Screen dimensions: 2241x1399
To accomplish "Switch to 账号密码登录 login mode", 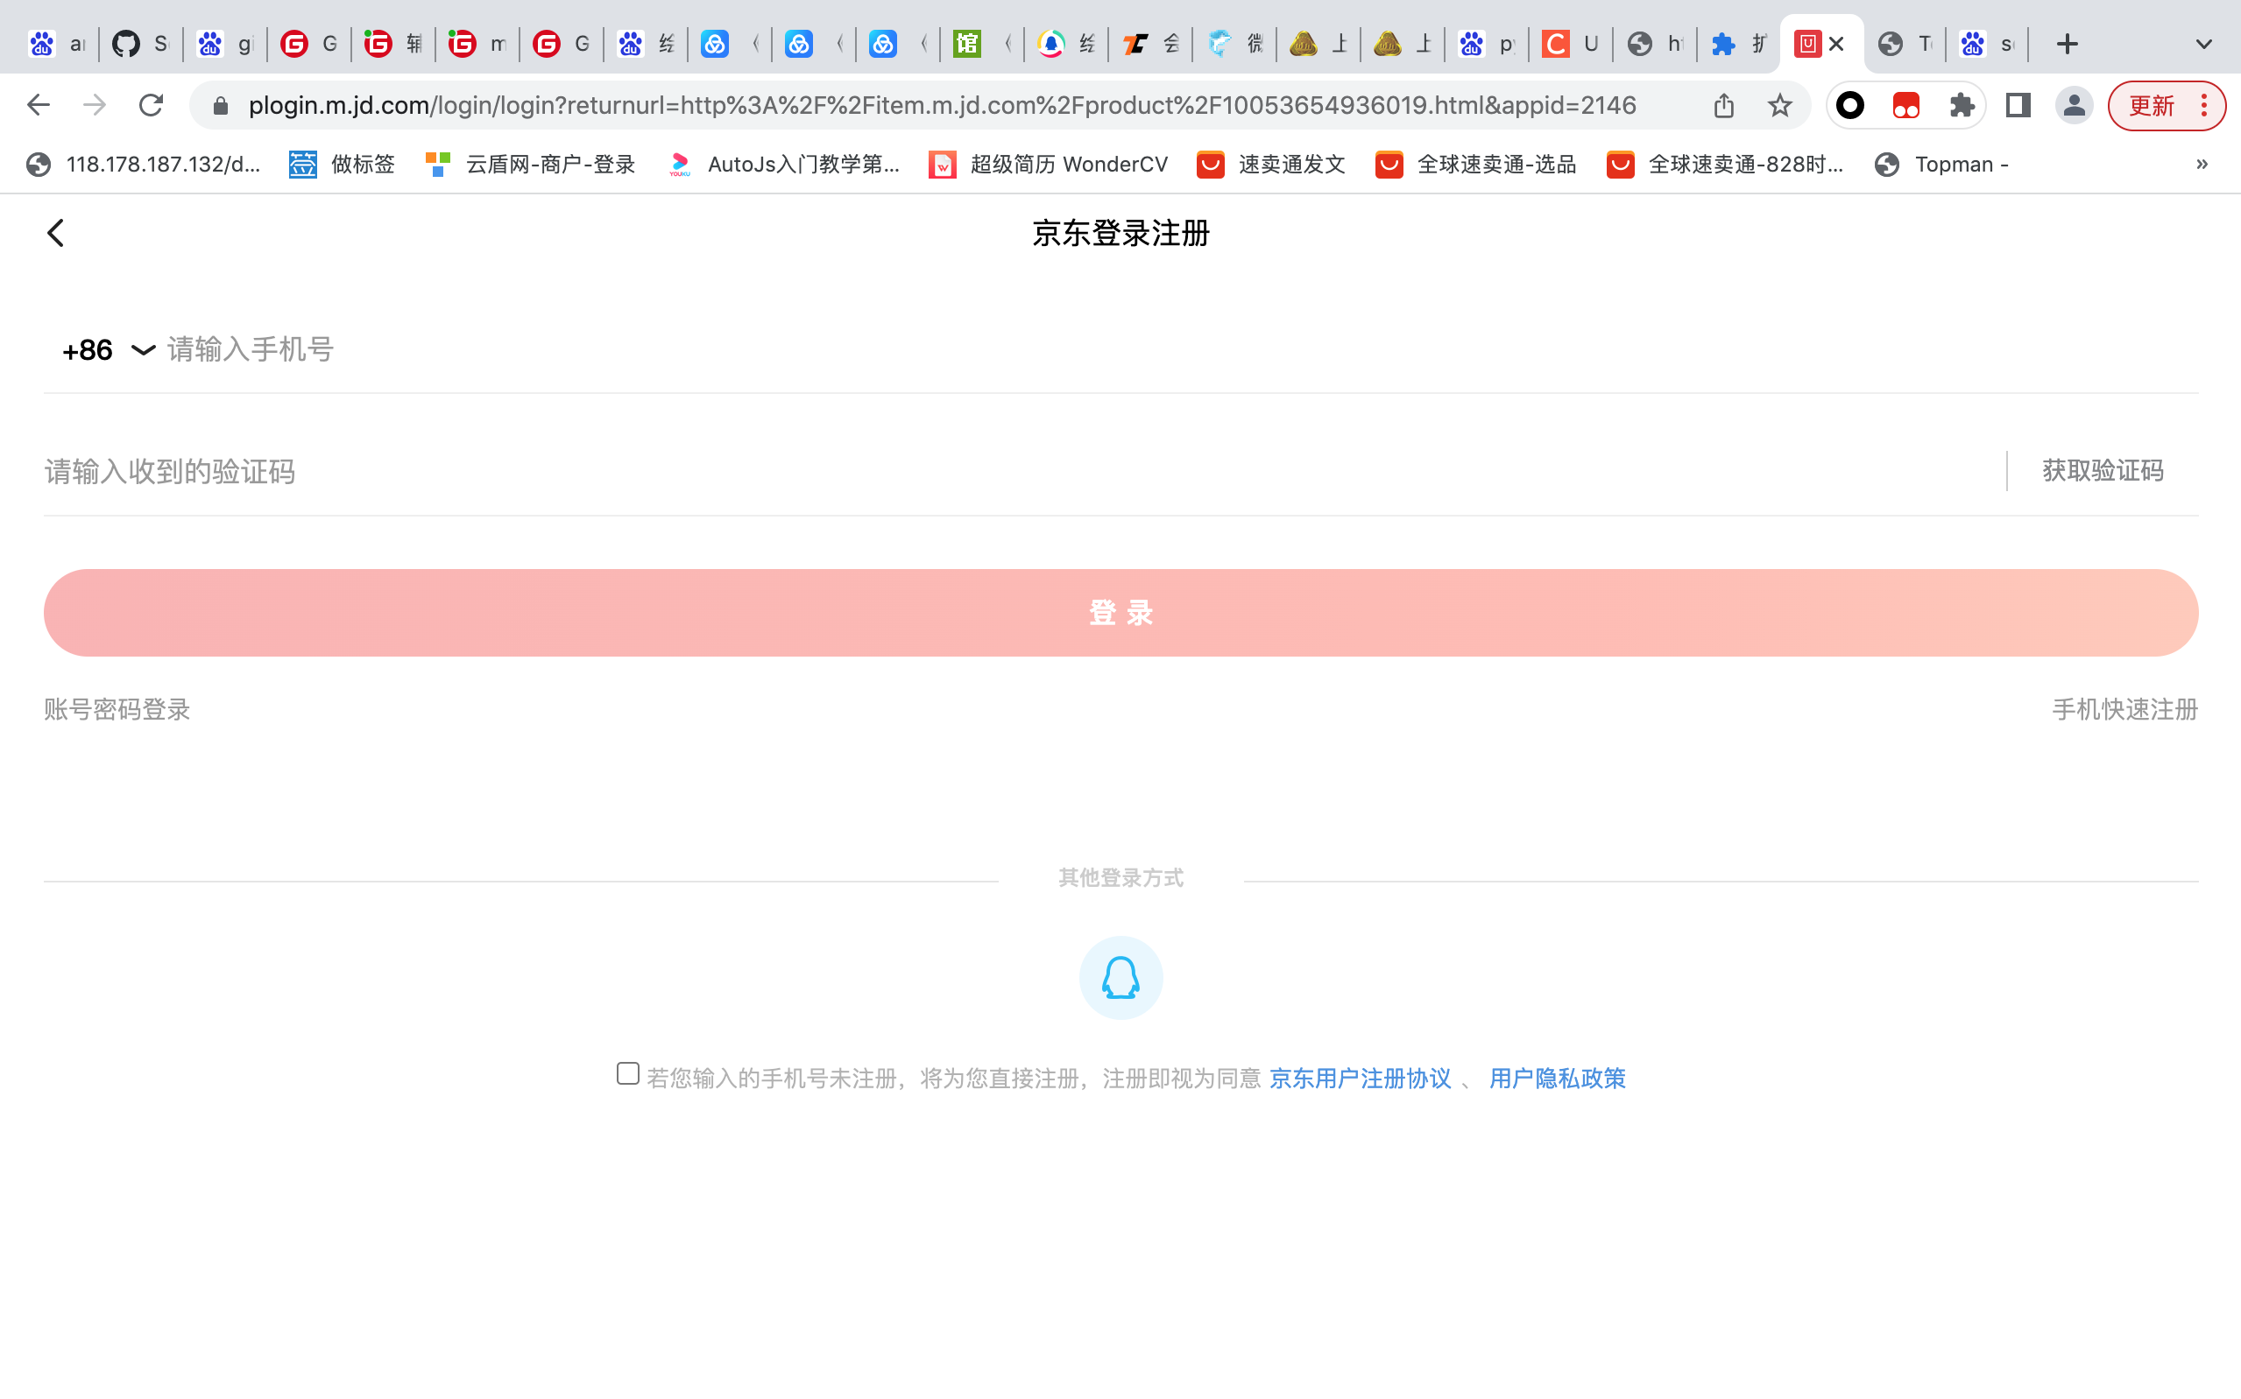I will pyautogui.click(x=117, y=710).
